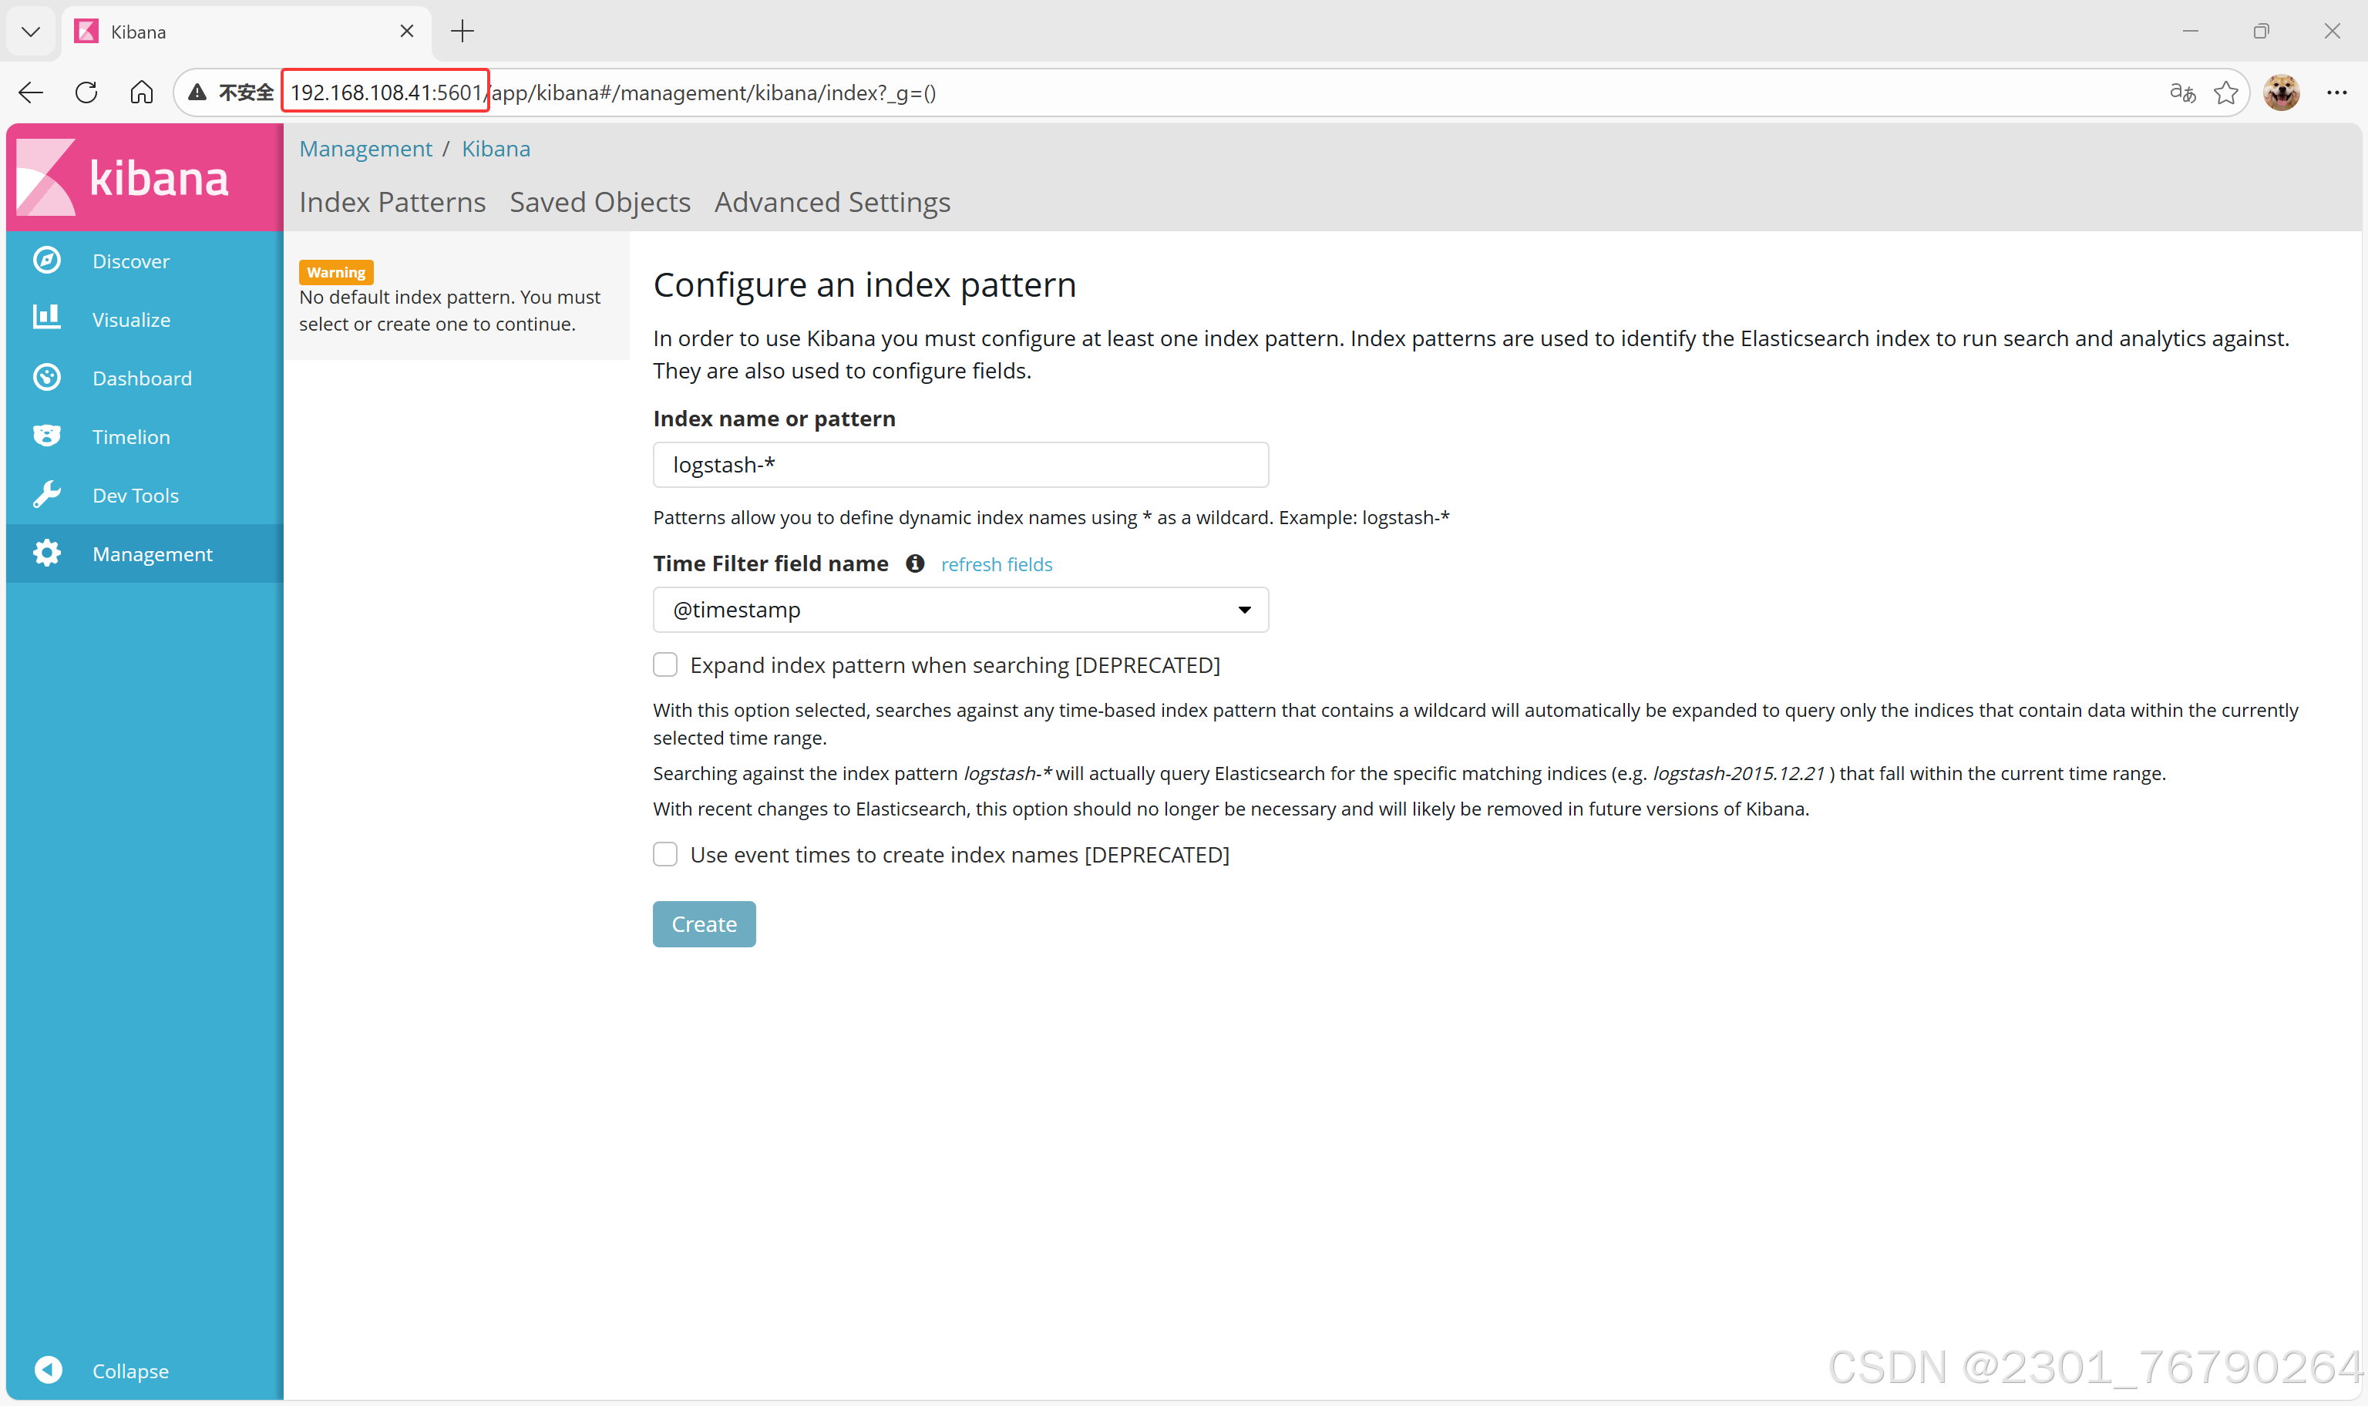This screenshot has width=2368, height=1406.
Task: Toggle Expand index pattern when searching checkbox
Action: tap(665, 665)
